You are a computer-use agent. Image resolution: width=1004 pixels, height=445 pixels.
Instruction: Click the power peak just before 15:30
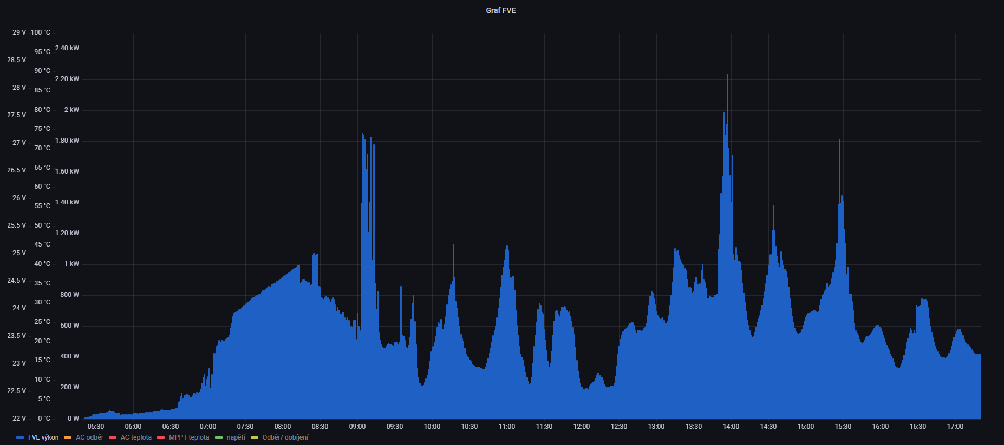pyautogui.click(x=839, y=142)
